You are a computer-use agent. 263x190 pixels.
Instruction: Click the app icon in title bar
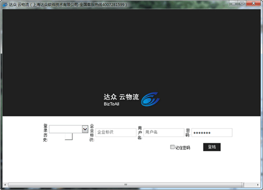pyautogui.click(x=5, y=5)
